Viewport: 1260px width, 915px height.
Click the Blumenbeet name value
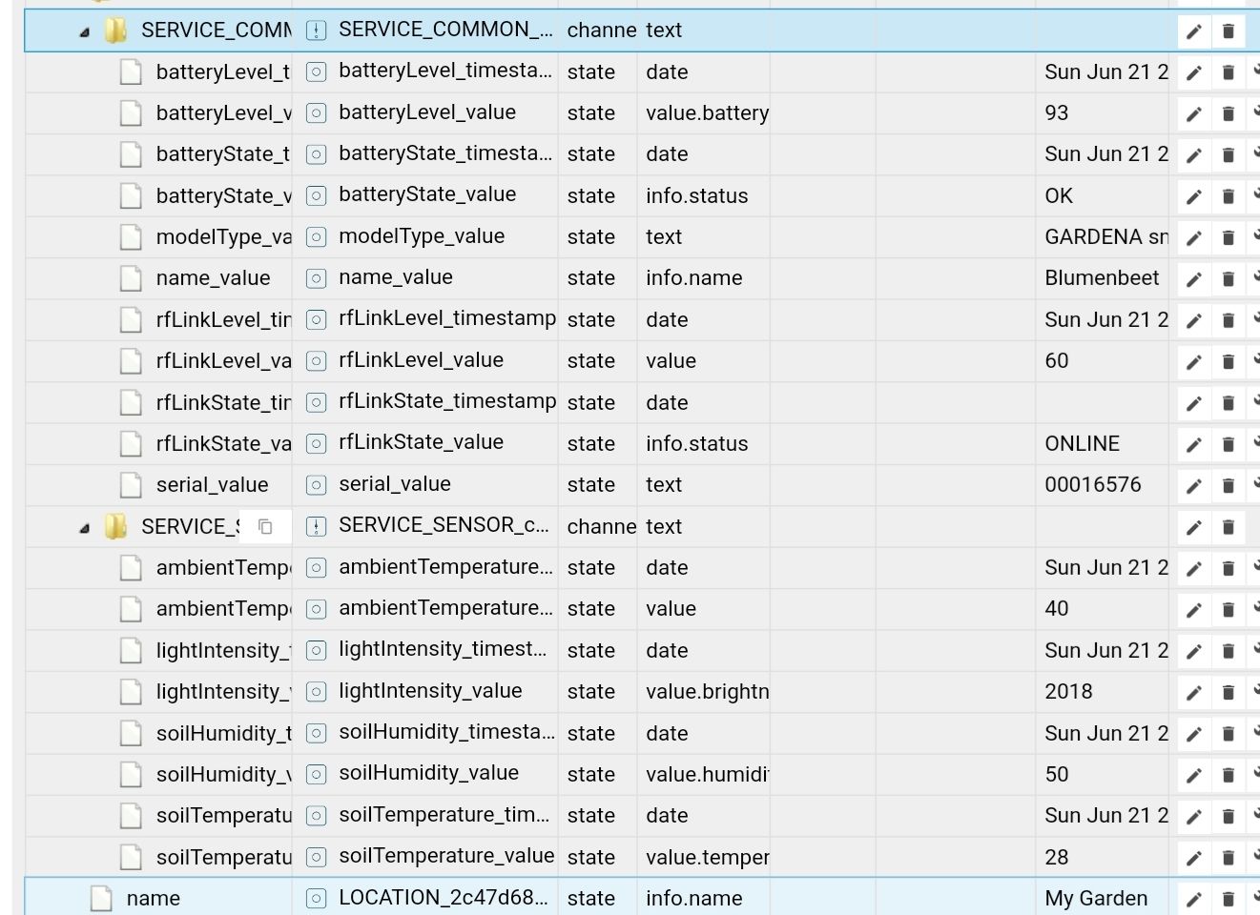pos(1102,278)
